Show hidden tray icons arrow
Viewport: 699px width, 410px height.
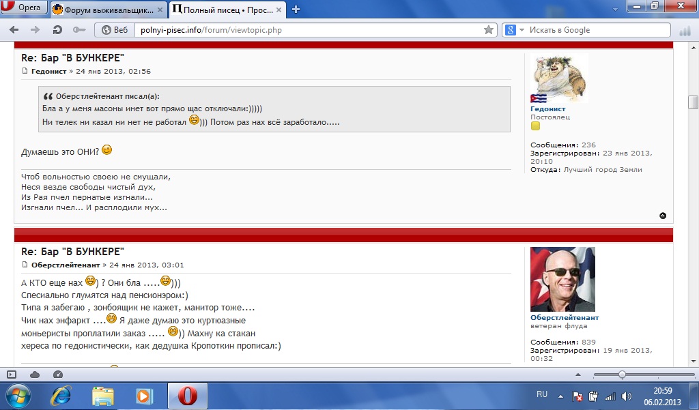click(x=561, y=396)
